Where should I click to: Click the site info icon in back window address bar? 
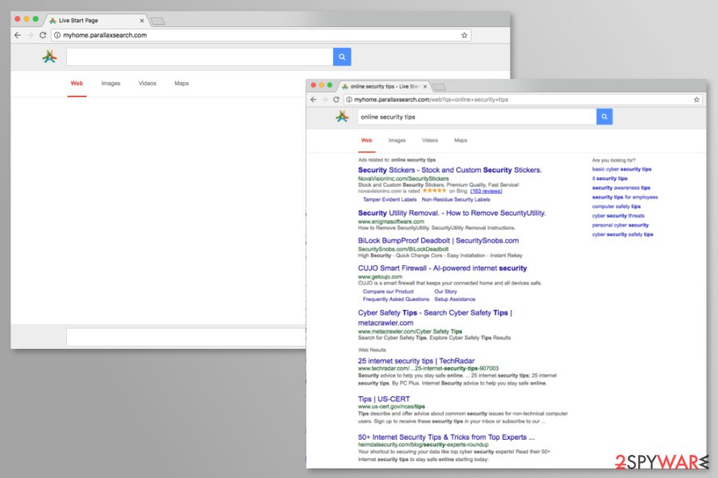pyautogui.click(x=57, y=35)
